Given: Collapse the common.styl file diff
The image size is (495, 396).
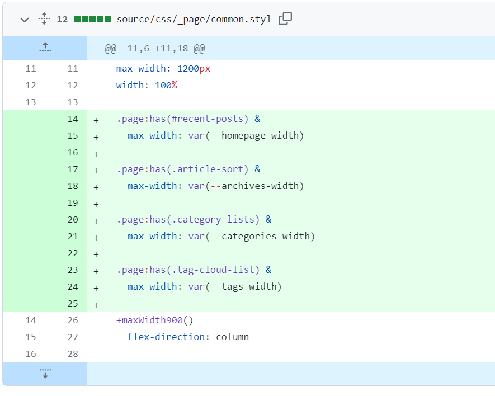Looking at the screenshot, I should tap(24, 20).
